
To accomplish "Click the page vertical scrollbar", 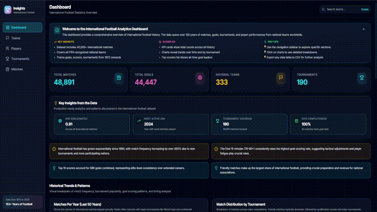I will (x=376, y=41).
